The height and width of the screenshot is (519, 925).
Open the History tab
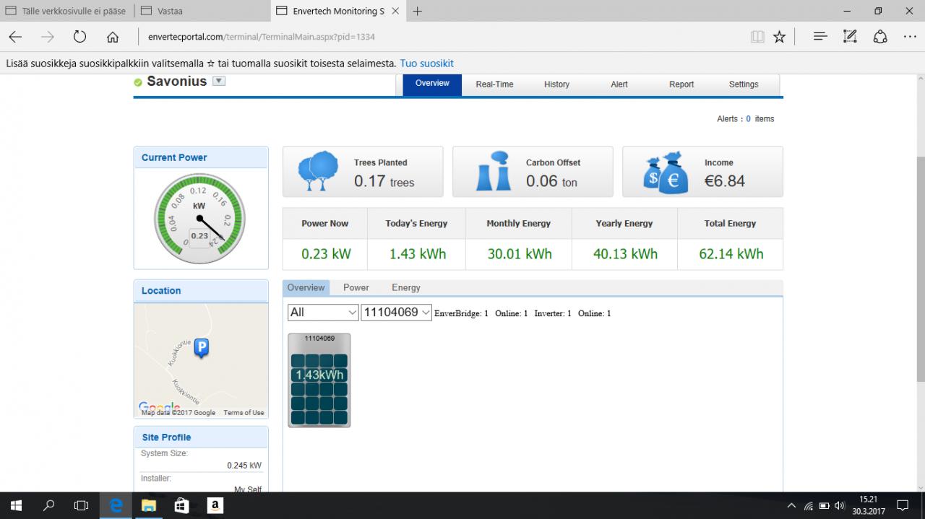556,84
